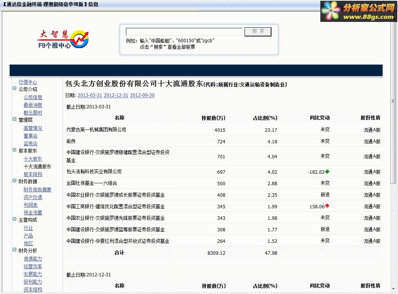Open the 获利能力 link
Screen dimensions: 398x294
click(33, 282)
